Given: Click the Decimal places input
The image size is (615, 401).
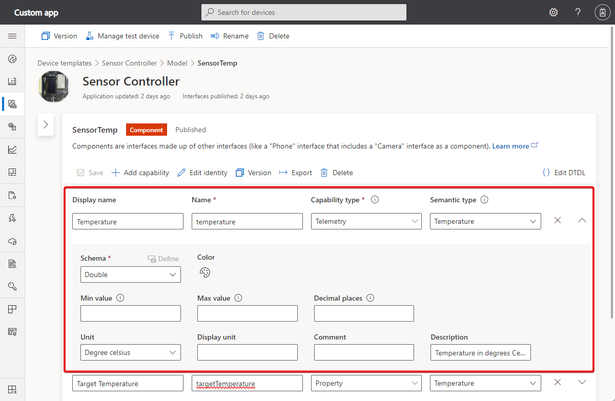Looking at the screenshot, I should pyautogui.click(x=364, y=313).
